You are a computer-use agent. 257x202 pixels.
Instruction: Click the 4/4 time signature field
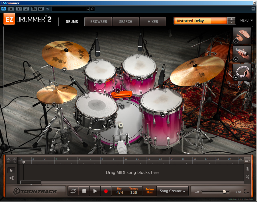120,193
